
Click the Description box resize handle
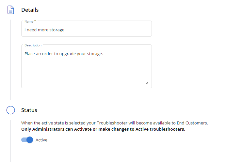click(147, 83)
